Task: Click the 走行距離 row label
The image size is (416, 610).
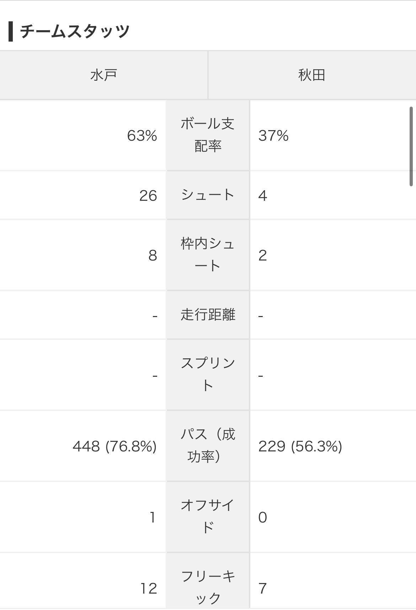Action: [208, 315]
